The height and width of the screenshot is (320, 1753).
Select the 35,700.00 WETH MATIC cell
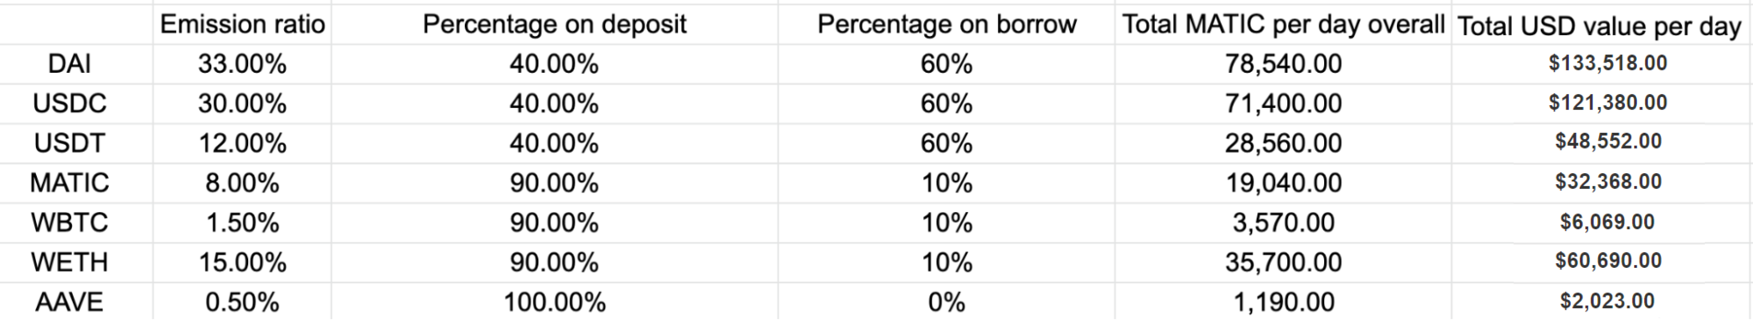coord(1283,262)
